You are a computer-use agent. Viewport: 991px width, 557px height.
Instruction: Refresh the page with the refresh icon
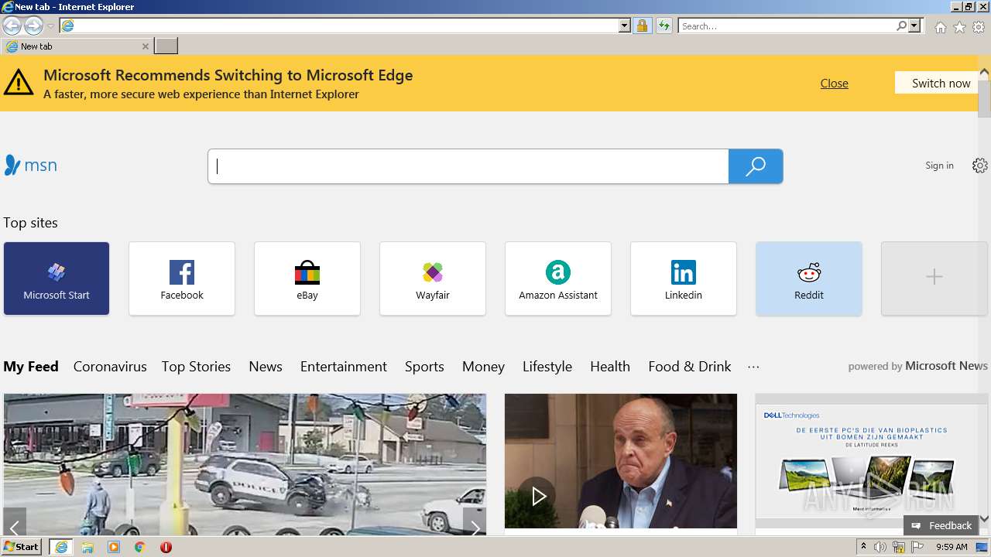pos(664,26)
